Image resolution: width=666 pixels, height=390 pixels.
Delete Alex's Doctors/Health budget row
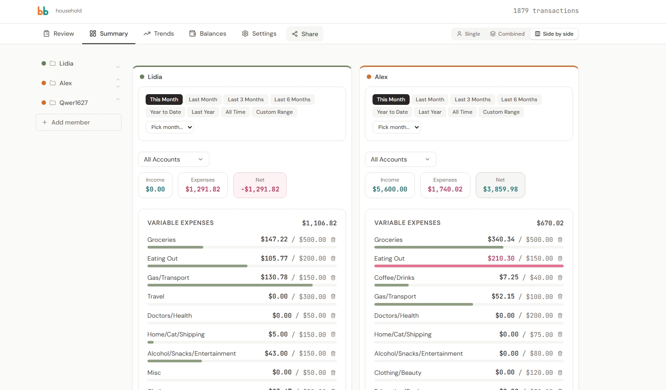(x=560, y=315)
